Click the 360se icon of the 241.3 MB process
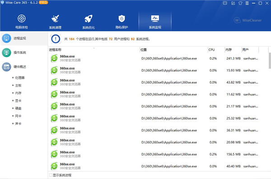 pos(54,58)
